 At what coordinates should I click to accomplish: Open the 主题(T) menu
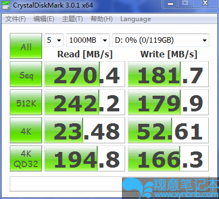click(72, 19)
